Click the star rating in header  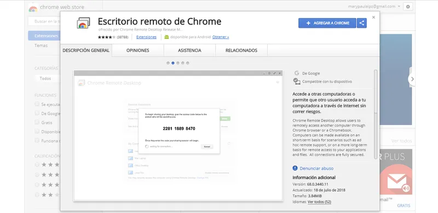[107, 37]
